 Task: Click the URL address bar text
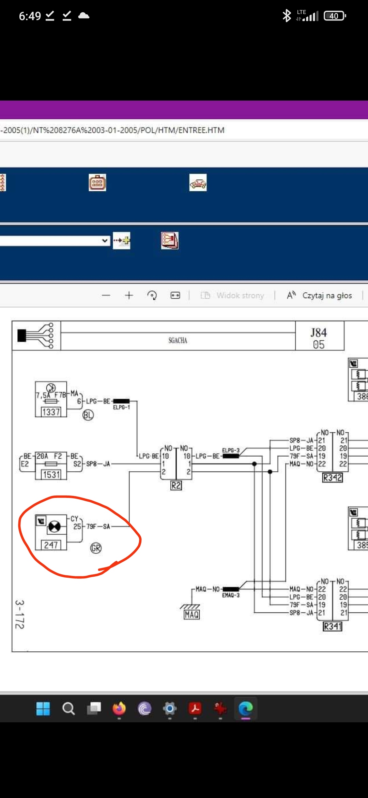tap(112, 130)
